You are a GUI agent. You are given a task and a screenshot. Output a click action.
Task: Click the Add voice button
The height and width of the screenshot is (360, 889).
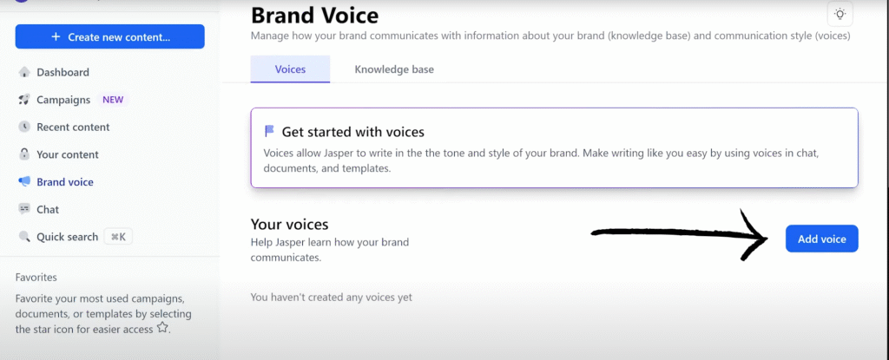pyautogui.click(x=821, y=239)
